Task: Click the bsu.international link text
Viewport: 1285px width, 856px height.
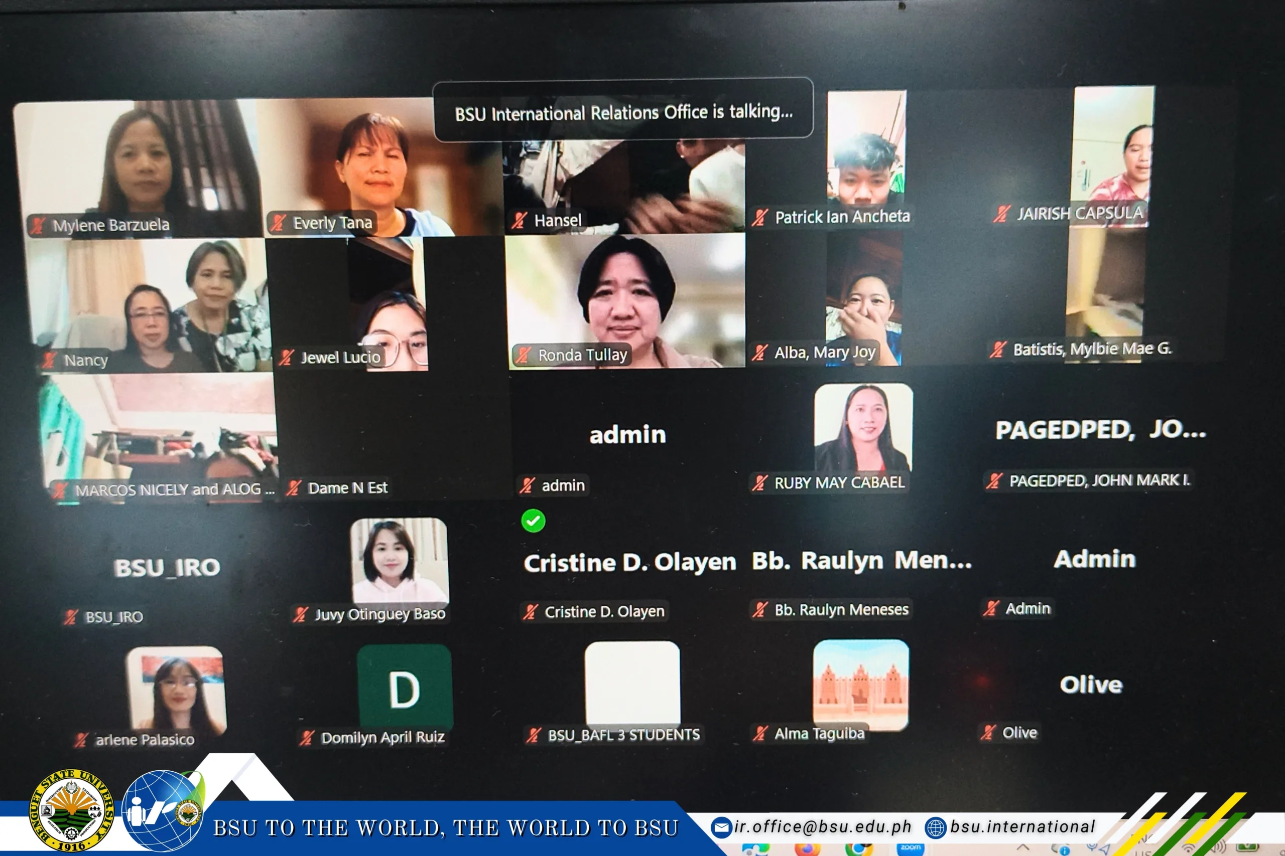Action: (x=1023, y=827)
